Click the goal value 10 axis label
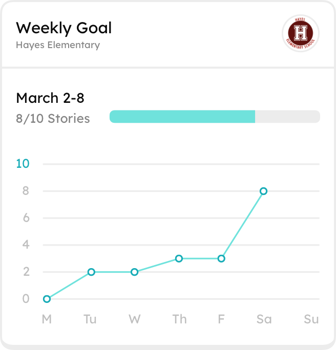336x350 pixels. pos(23,164)
